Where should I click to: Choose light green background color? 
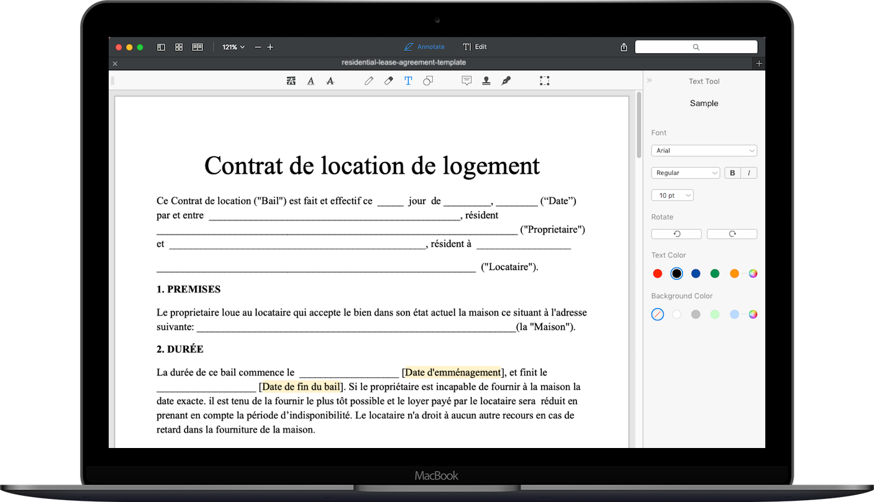pos(715,315)
